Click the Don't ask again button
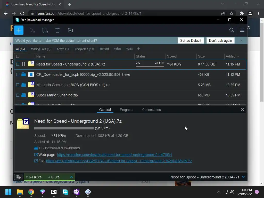The width and height of the screenshot is (264, 198). (x=220, y=40)
